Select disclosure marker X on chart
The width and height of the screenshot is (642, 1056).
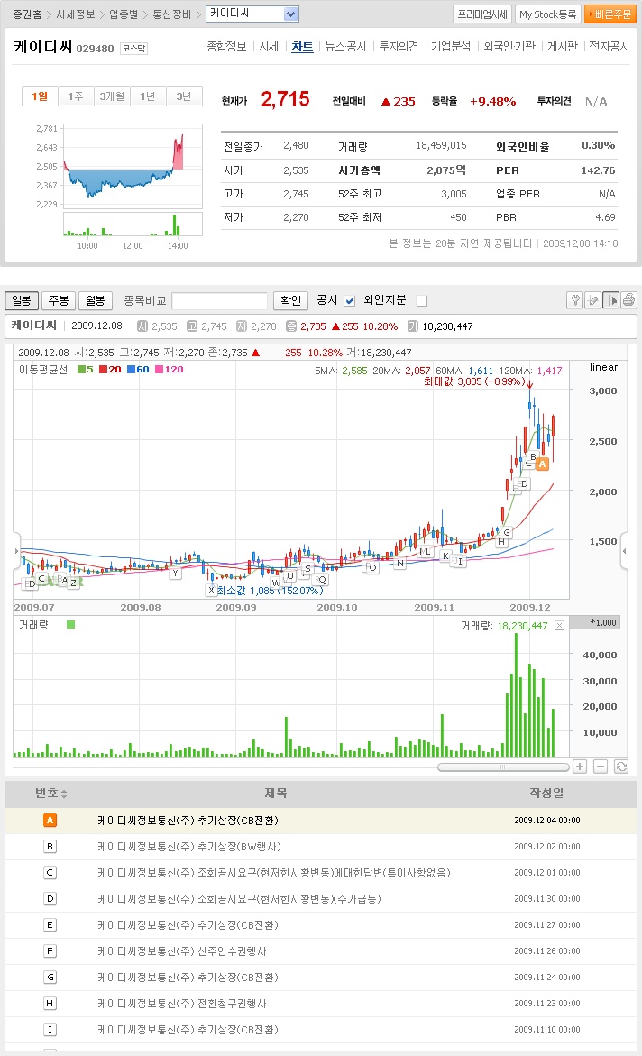(211, 590)
